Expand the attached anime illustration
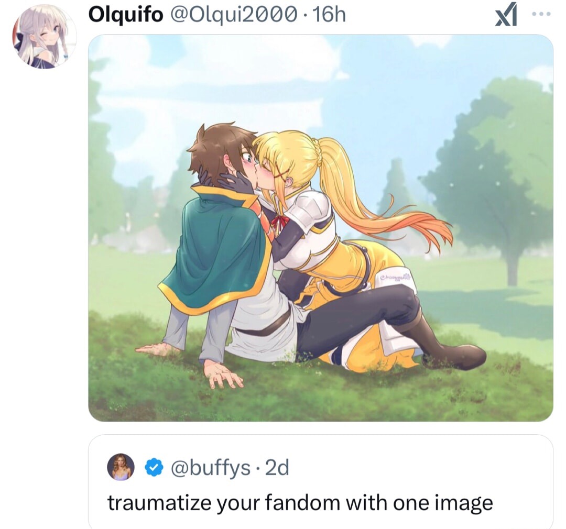 321,228
